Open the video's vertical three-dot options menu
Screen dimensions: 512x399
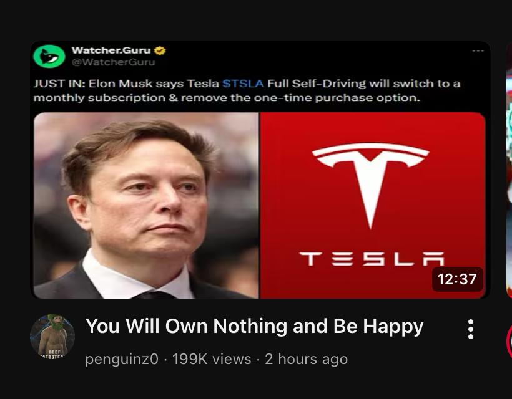point(471,329)
